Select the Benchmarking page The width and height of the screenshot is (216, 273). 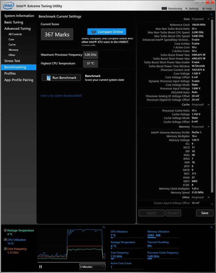19,67
